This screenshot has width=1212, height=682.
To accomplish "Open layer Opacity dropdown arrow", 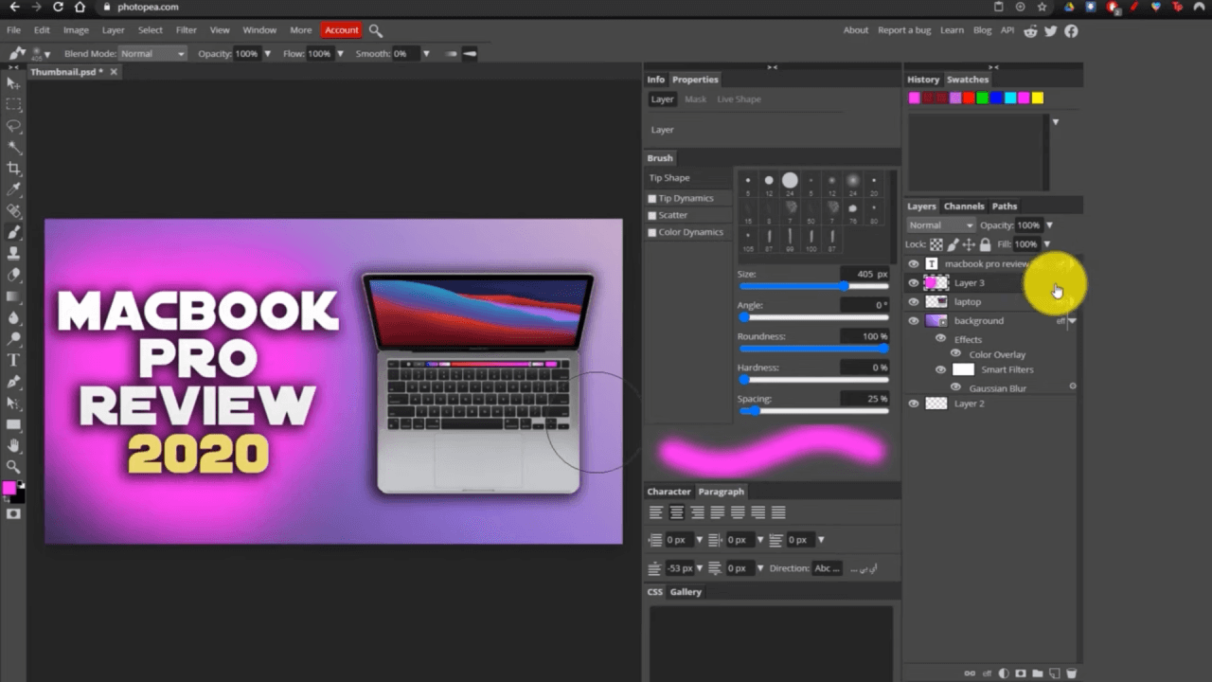I will [x=1049, y=225].
